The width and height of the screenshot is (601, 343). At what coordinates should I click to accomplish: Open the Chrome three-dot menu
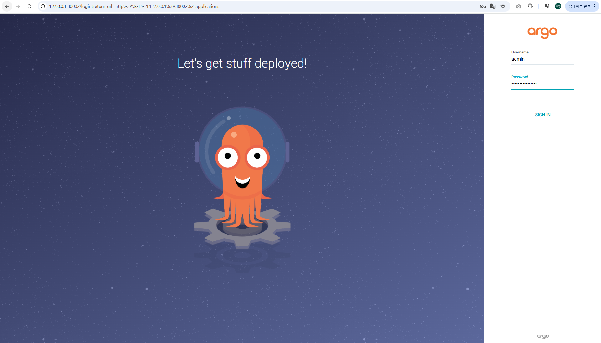[x=594, y=6]
